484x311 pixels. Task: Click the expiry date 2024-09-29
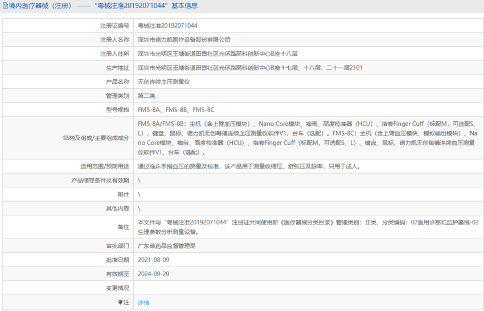click(x=154, y=274)
